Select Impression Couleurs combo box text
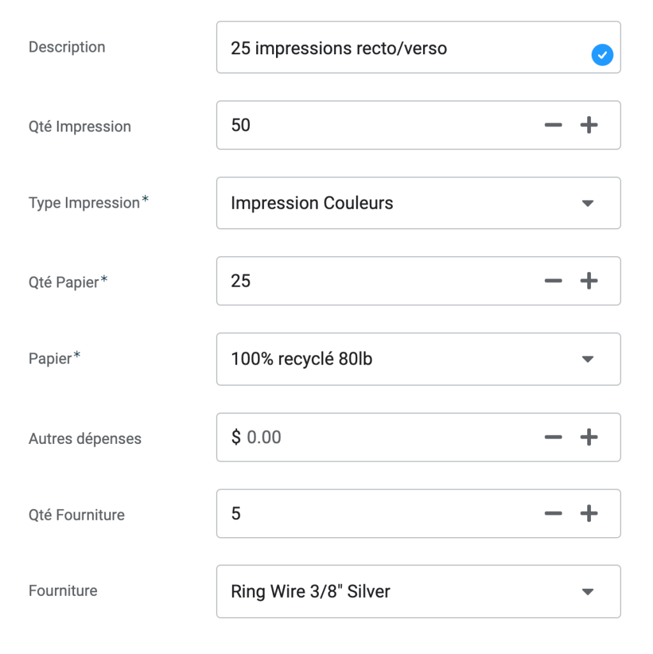Image resolution: width=653 pixels, height=654 pixels. point(312,204)
